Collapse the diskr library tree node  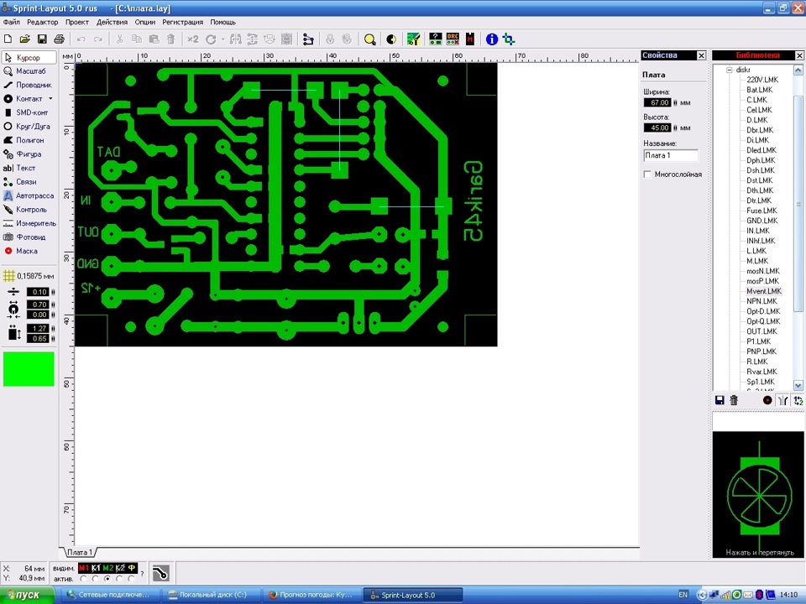point(729,70)
